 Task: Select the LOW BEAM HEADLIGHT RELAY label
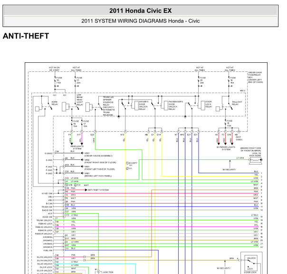point(80,100)
